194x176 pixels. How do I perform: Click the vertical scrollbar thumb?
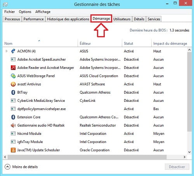tap(189, 92)
